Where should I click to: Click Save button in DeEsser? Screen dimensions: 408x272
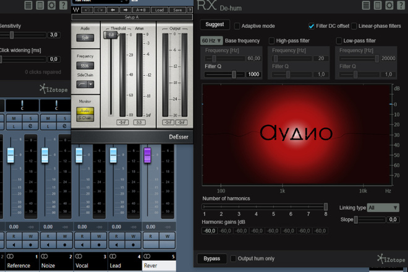coord(177,10)
